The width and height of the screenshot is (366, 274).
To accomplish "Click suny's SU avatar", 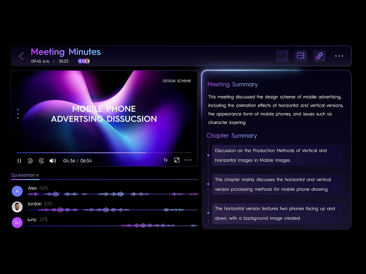I will (17, 223).
